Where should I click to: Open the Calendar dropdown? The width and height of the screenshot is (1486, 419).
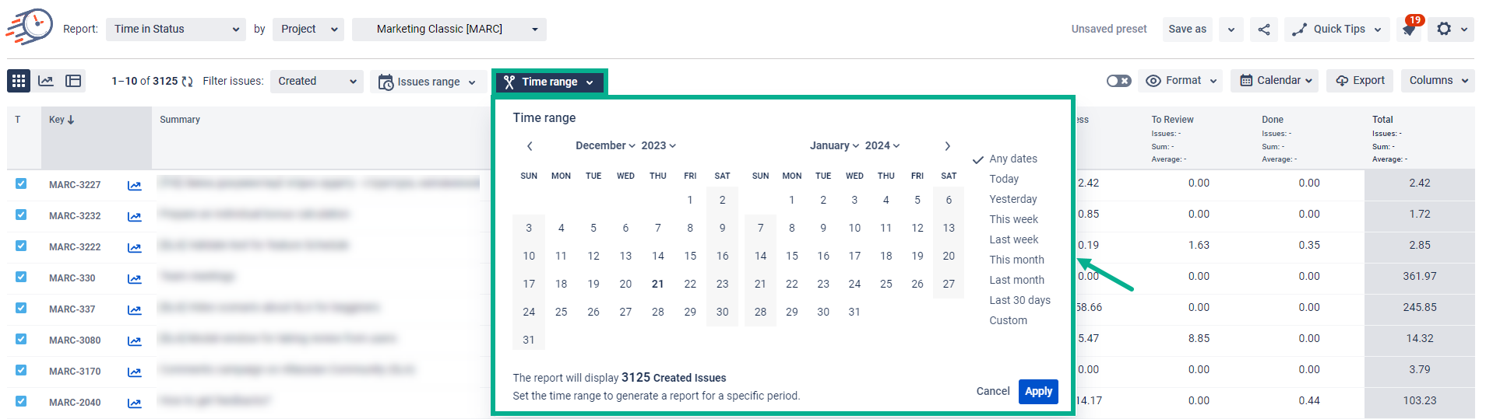1276,81
